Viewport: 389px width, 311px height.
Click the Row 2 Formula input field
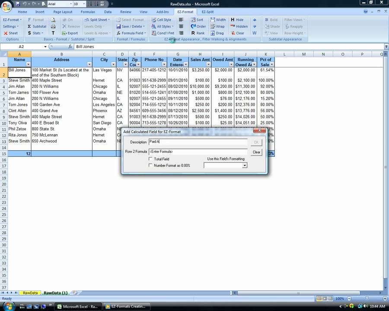pos(198,152)
